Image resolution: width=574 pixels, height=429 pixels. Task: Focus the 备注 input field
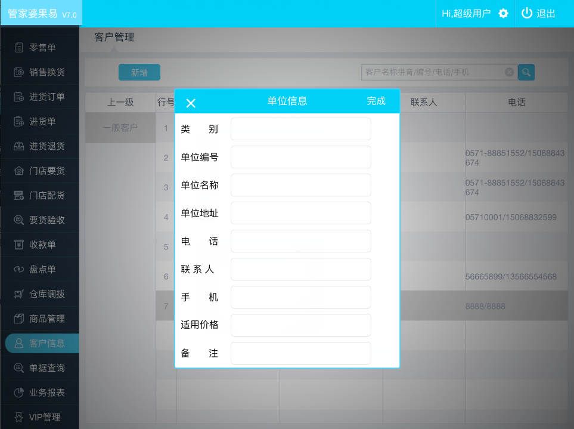[x=301, y=353]
